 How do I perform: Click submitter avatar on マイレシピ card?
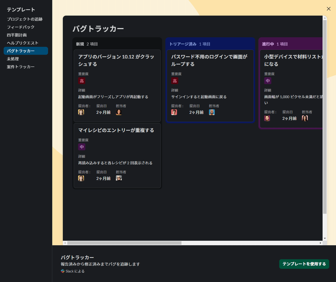pyautogui.click(x=81, y=178)
